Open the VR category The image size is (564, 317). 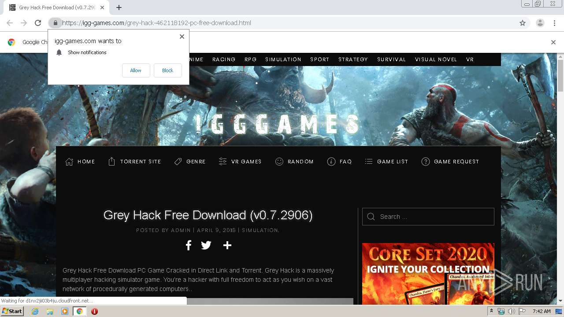click(470, 59)
